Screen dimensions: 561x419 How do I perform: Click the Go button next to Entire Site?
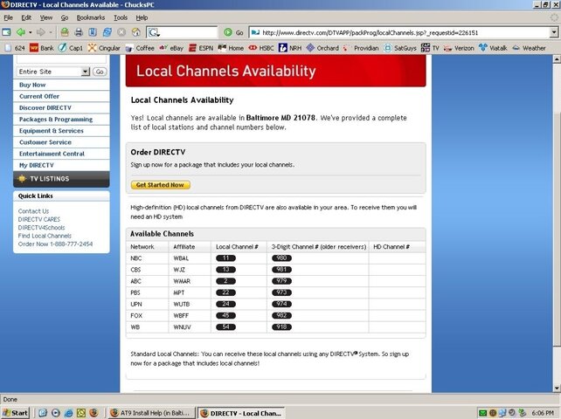click(x=100, y=72)
